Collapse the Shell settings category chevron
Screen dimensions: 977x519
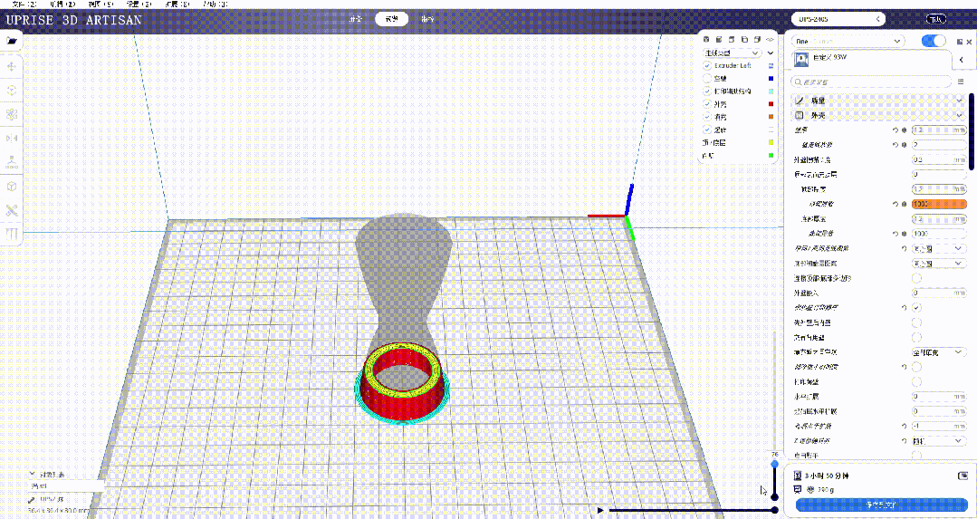[959, 116]
